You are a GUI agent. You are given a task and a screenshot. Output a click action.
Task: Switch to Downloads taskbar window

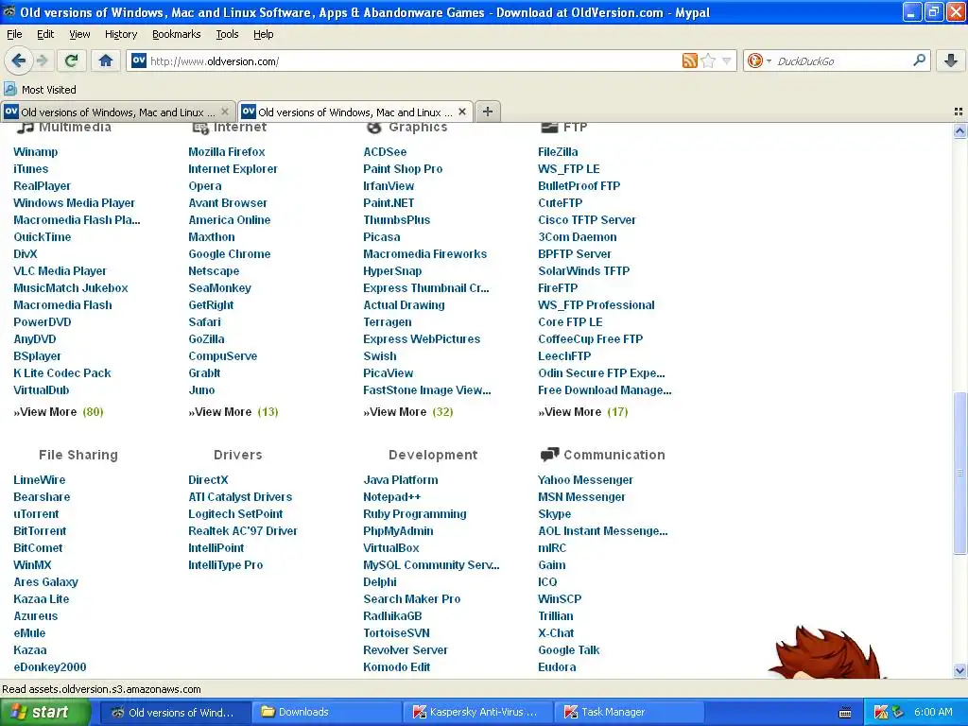[x=326, y=712]
